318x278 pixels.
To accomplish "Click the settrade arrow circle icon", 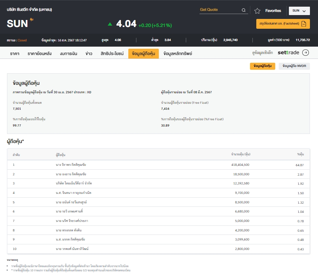I will pyautogui.click(x=305, y=53).
